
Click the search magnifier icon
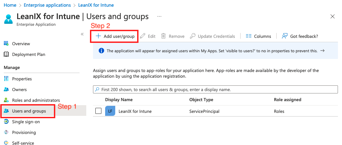point(97,89)
